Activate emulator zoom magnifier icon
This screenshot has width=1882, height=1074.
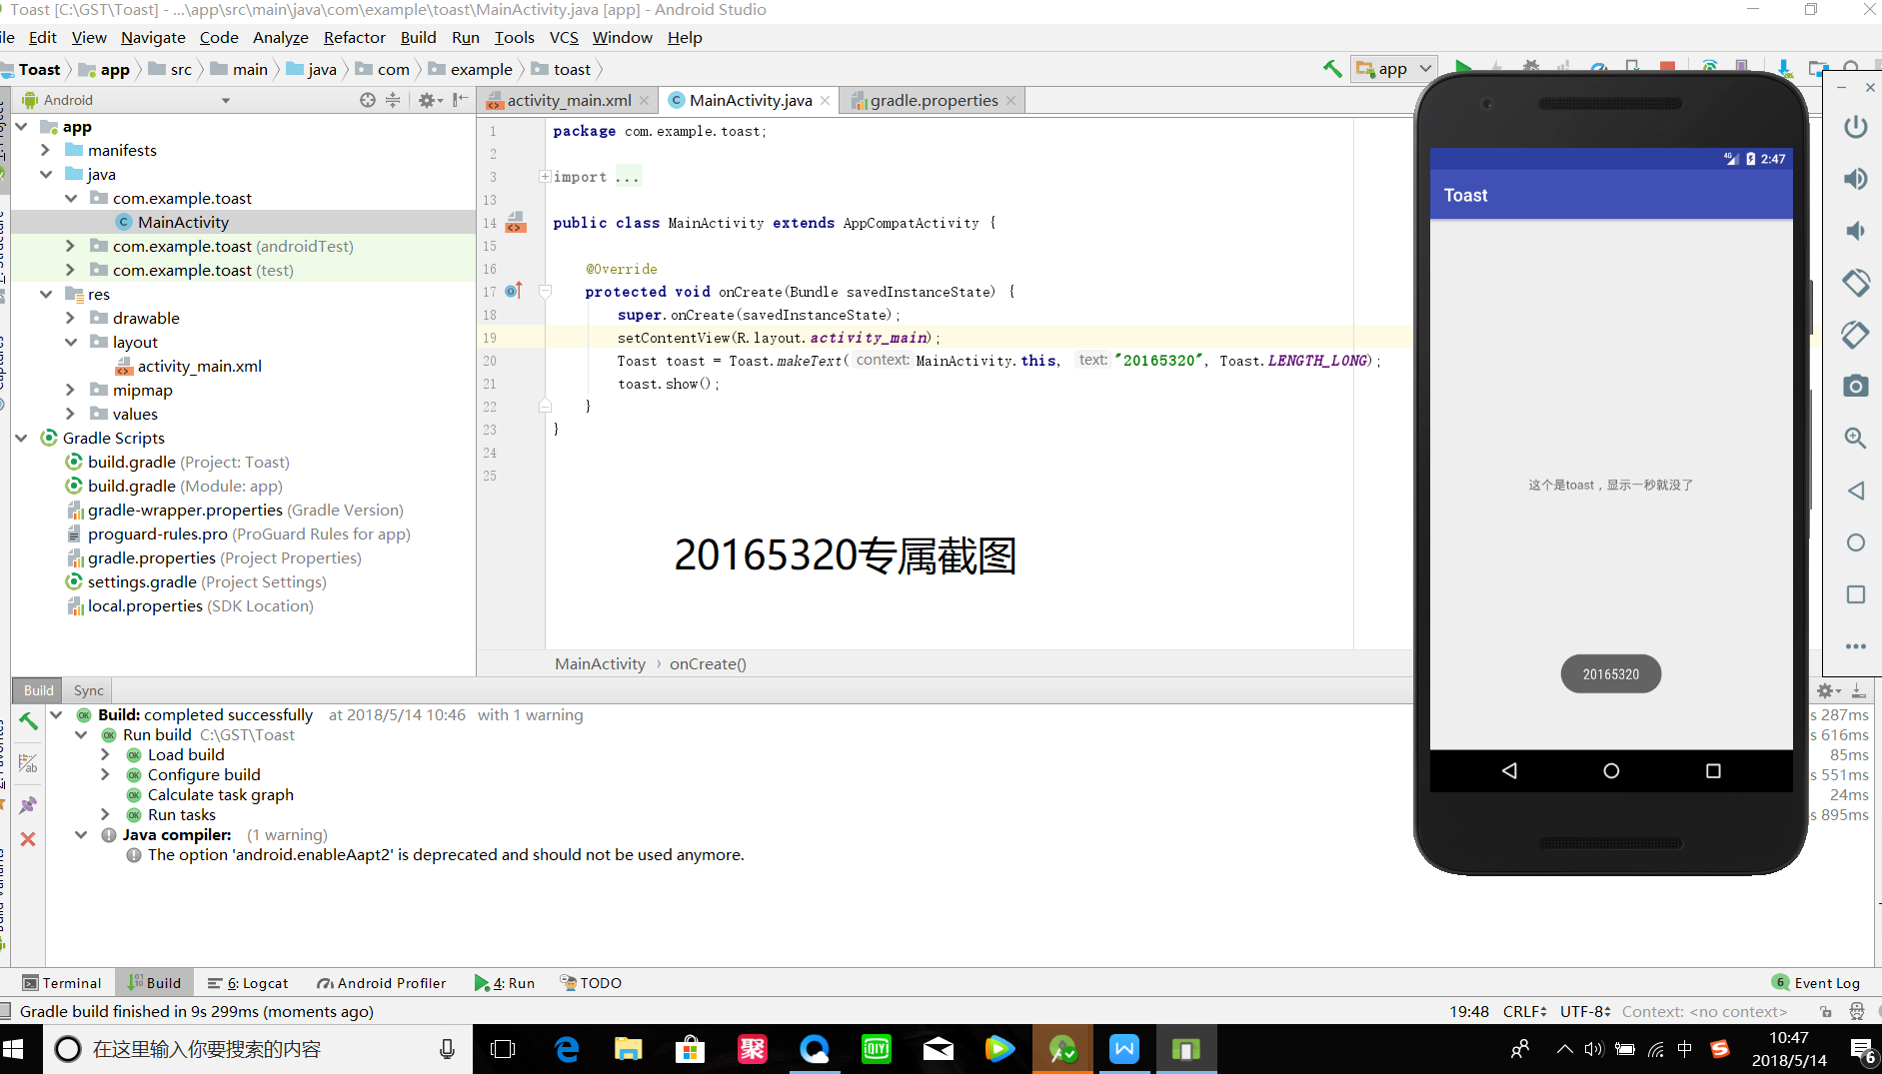pyautogui.click(x=1855, y=438)
